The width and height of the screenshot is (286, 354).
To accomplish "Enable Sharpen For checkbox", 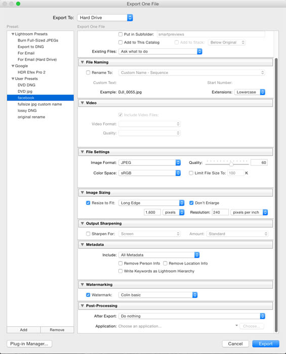I will pyautogui.click(x=88, y=234).
